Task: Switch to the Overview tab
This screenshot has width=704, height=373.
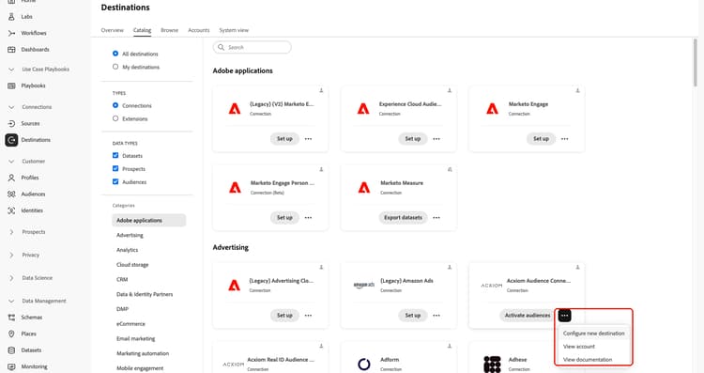Action: click(x=113, y=30)
